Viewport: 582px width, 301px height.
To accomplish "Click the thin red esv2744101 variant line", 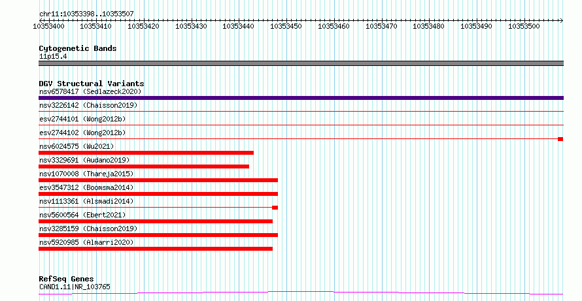I will tap(301, 125).
